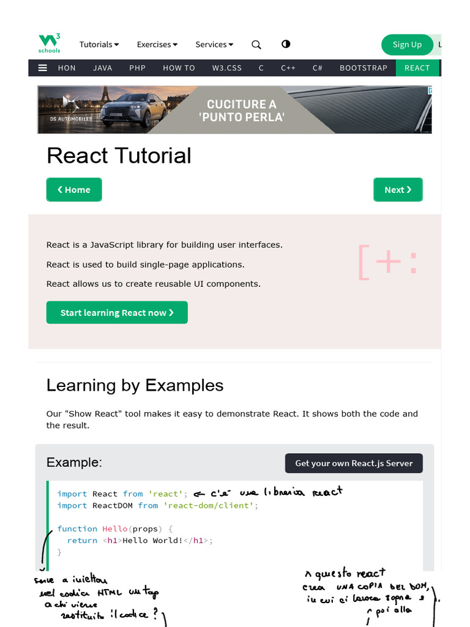Select the C# tab in navbar
The image size is (470, 627).
[318, 68]
